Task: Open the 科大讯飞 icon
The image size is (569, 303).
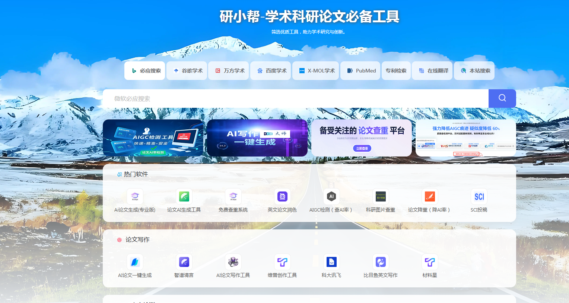Action: click(331, 262)
